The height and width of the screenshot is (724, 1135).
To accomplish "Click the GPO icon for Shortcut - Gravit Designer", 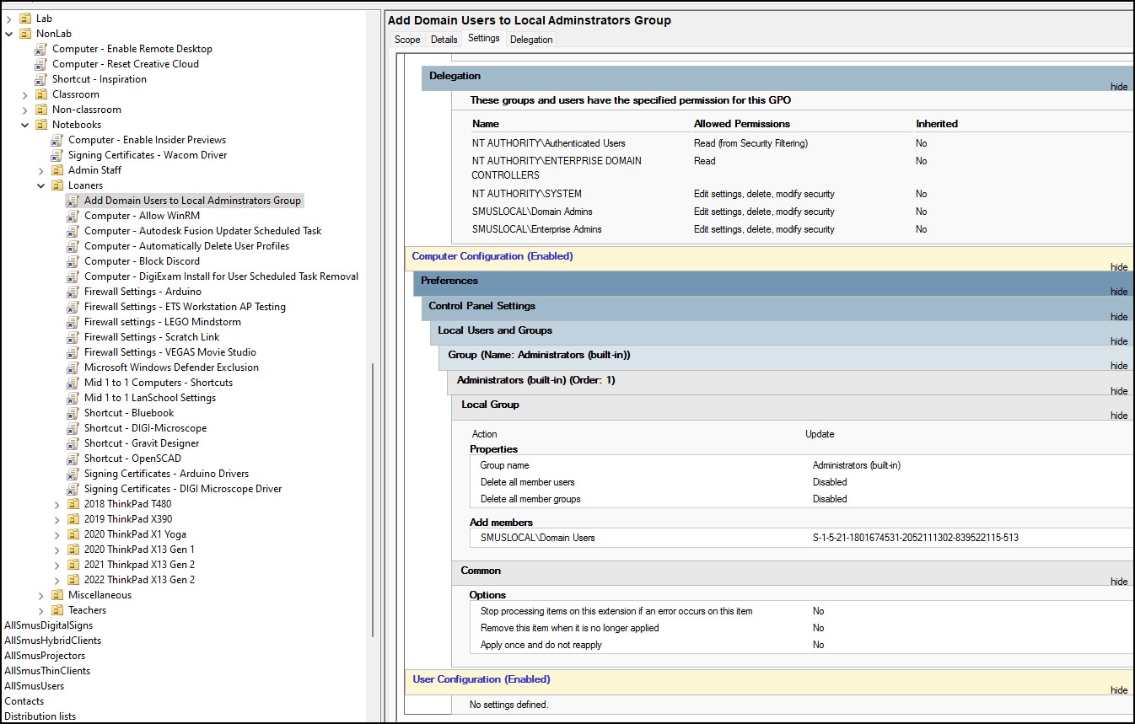I will [73, 443].
